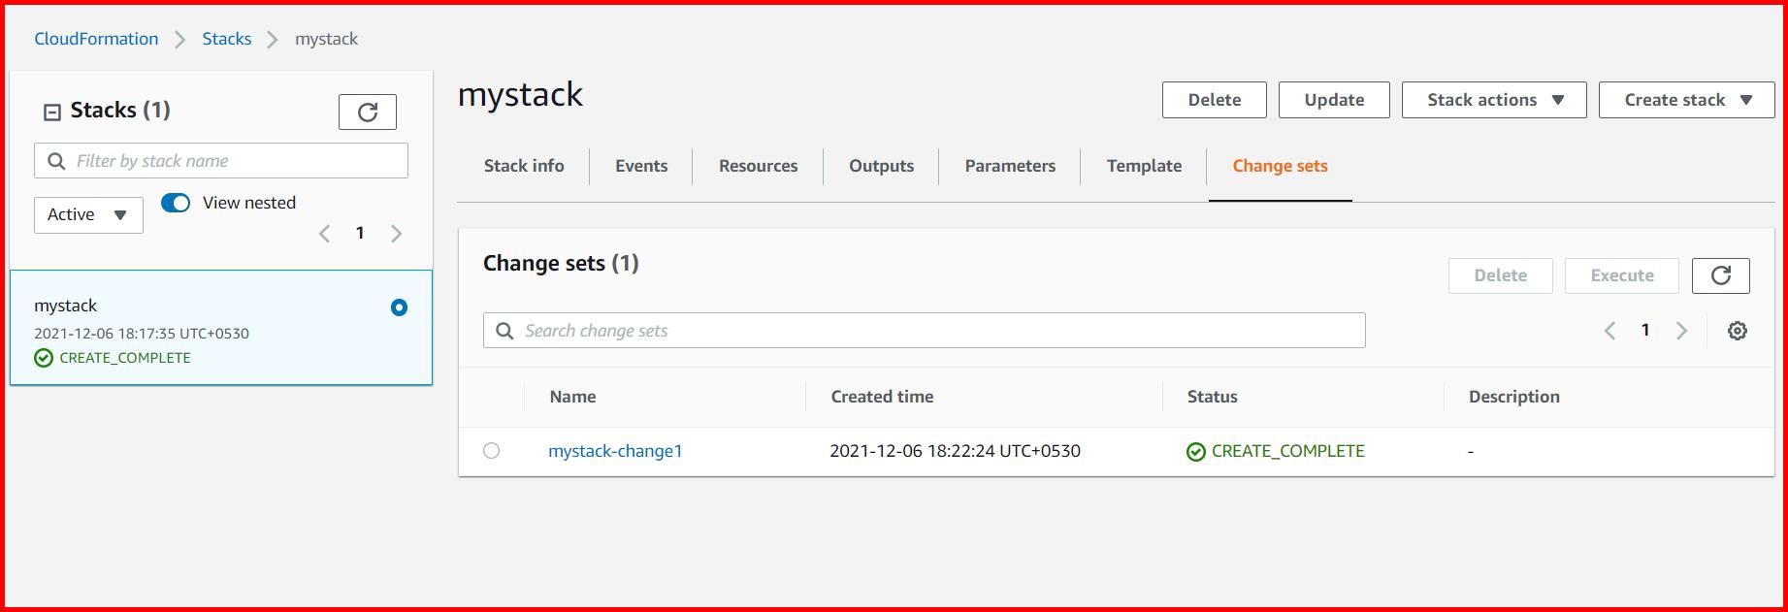
Task: Click mystack in the breadcrumb
Action: 326,39
